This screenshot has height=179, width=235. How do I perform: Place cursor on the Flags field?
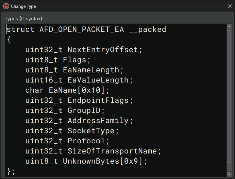75,60
